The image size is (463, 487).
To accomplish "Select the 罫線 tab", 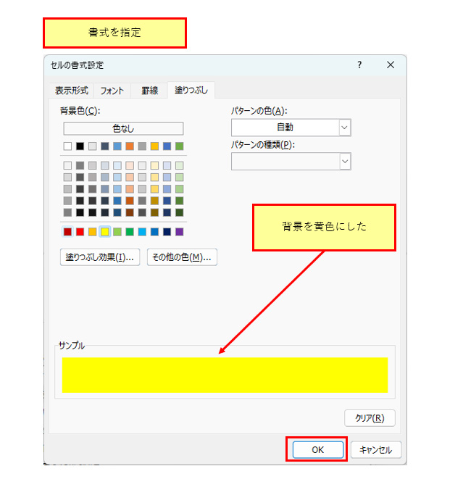I will 149,91.
